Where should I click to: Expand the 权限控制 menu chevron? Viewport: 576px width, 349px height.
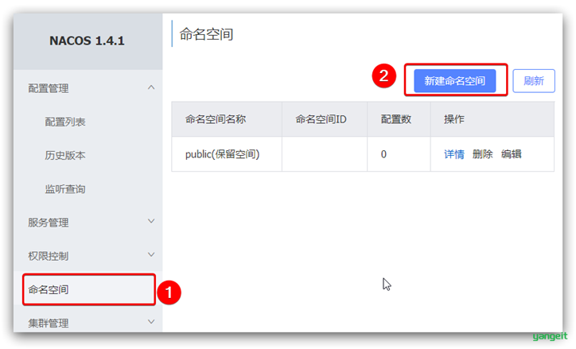151,254
